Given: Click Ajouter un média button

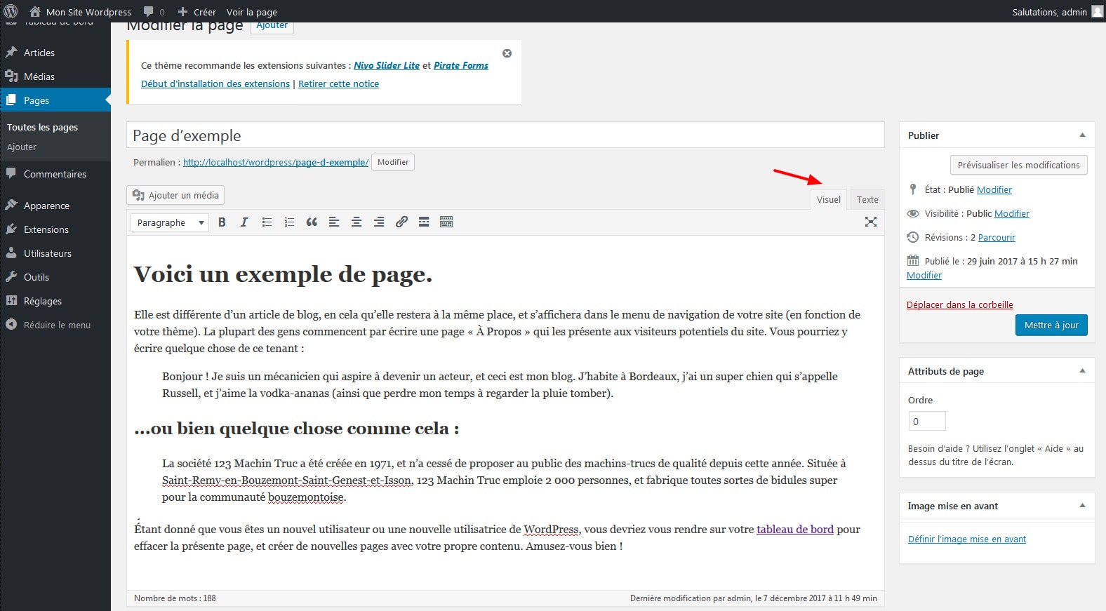Looking at the screenshot, I should (175, 195).
